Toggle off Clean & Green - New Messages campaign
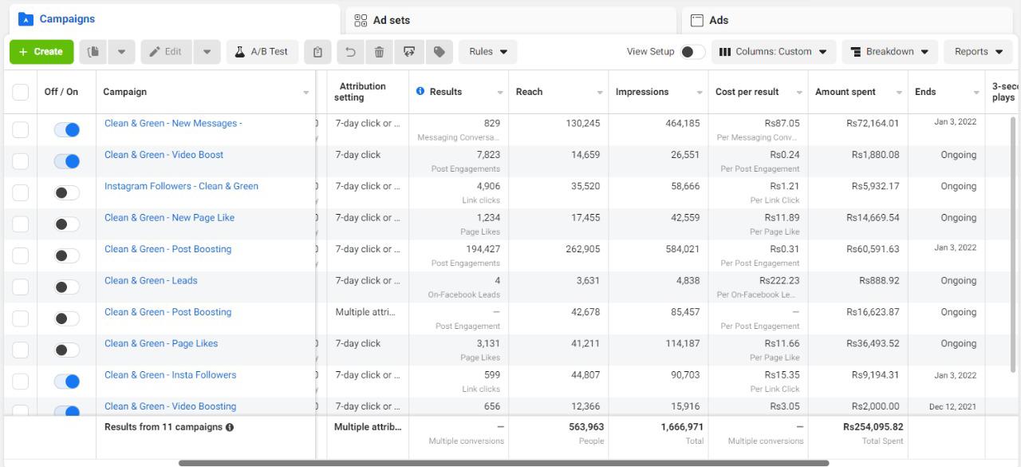The height and width of the screenshot is (467, 1021). pos(67,129)
